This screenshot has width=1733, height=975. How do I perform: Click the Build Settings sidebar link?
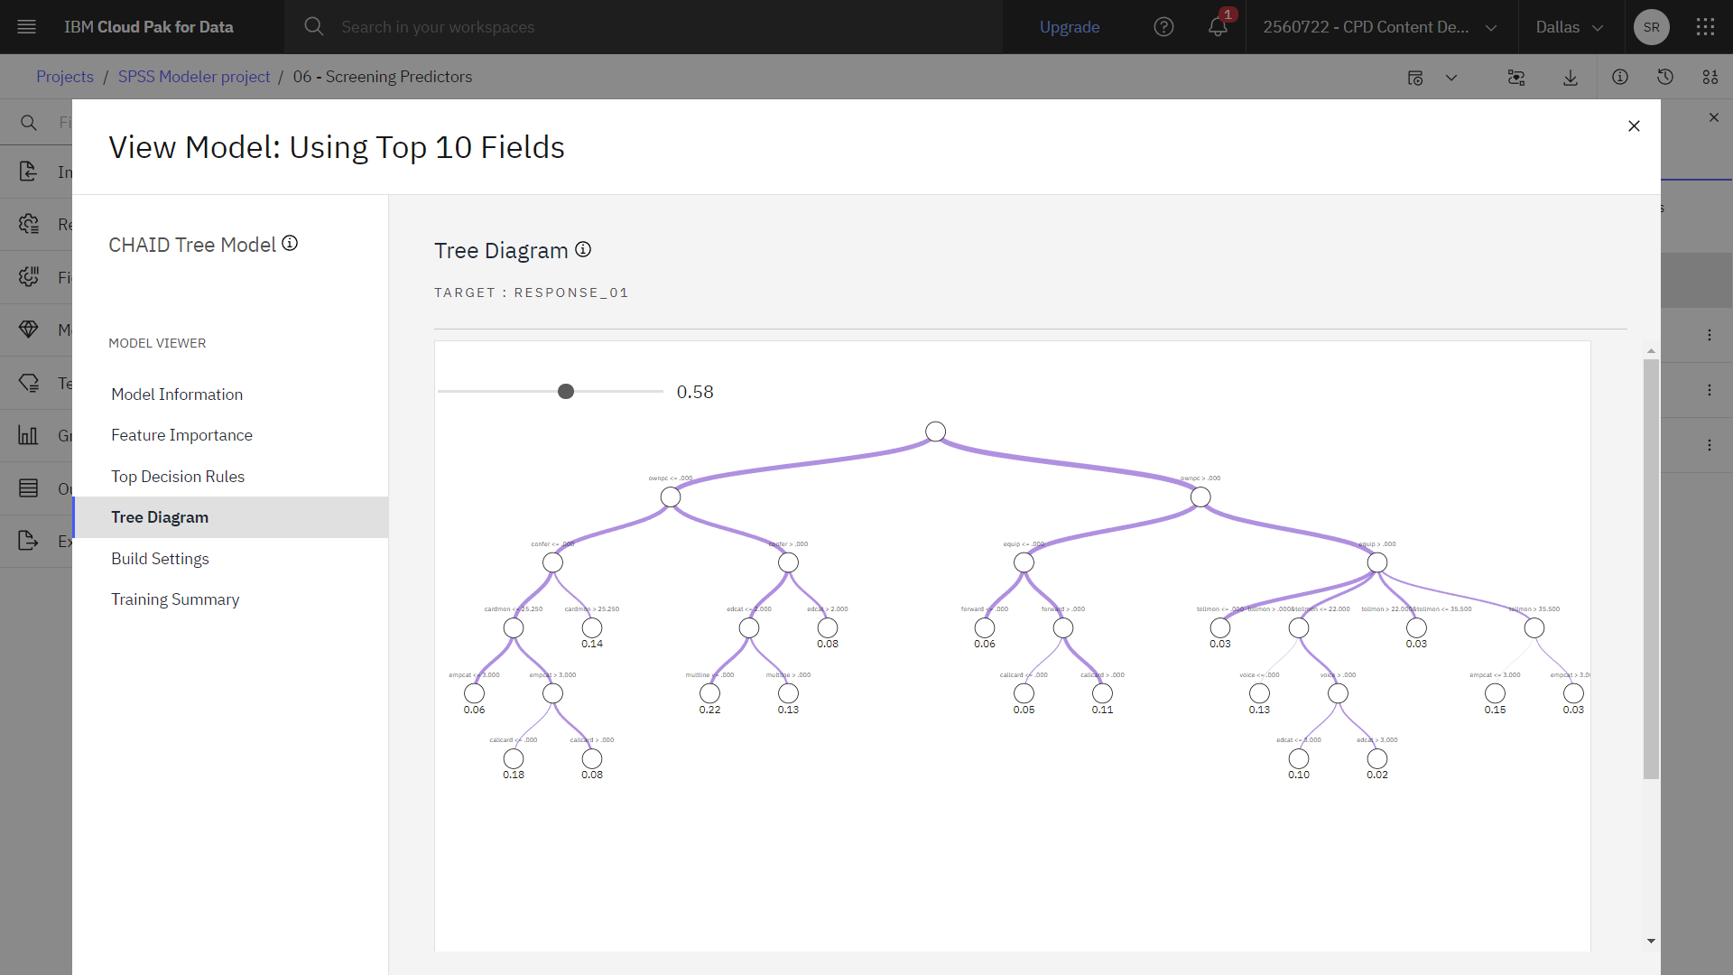tap(160, 558)
